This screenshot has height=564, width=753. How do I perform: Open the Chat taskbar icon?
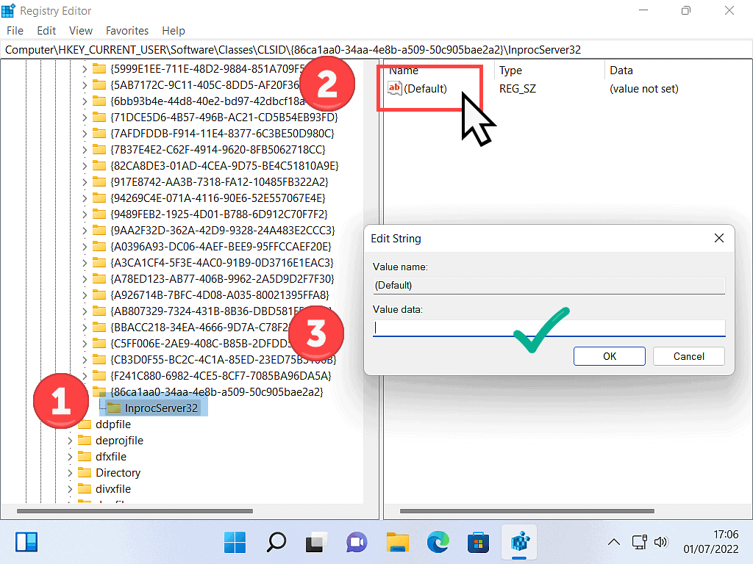click(x=357, y=543)
